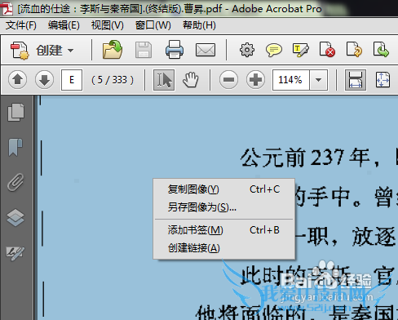Screen dimensions: 398x320
Task: Click the rotate page icon
Action: click(x=355, y=50)
